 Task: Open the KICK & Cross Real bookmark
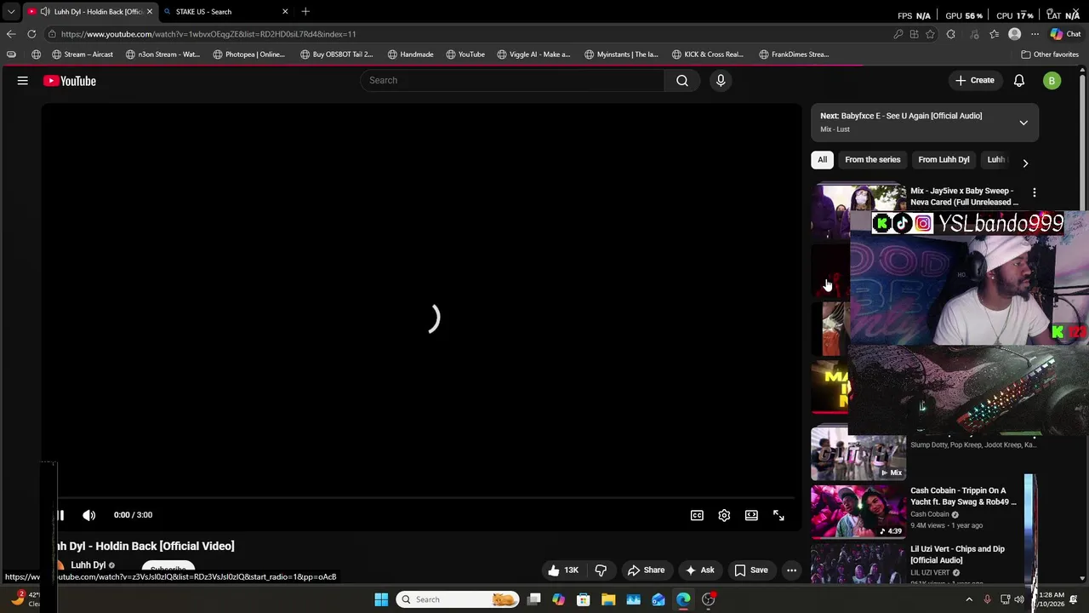708,54
